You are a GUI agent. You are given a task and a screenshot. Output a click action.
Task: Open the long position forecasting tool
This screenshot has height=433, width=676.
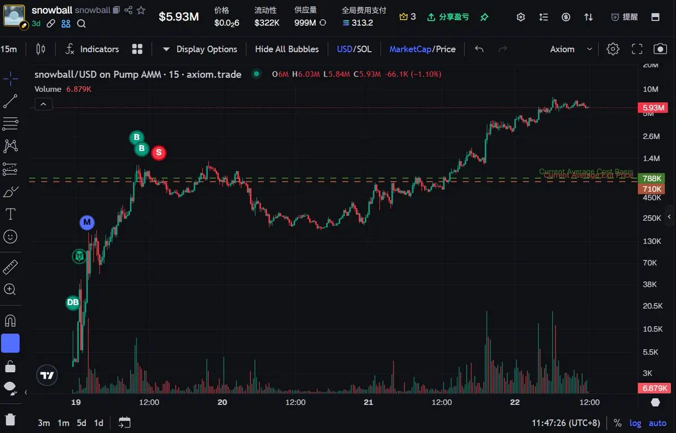point(10,169)
